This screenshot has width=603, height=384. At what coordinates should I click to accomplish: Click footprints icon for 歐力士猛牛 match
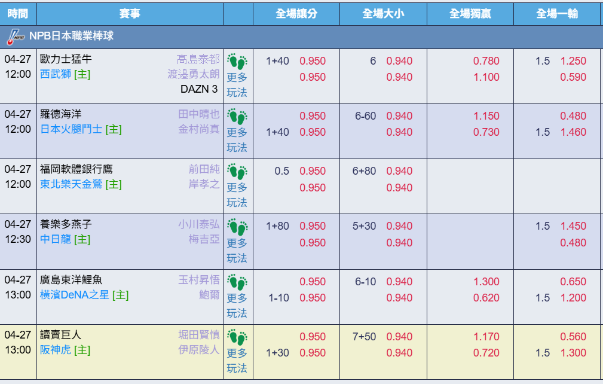[237, 61]
